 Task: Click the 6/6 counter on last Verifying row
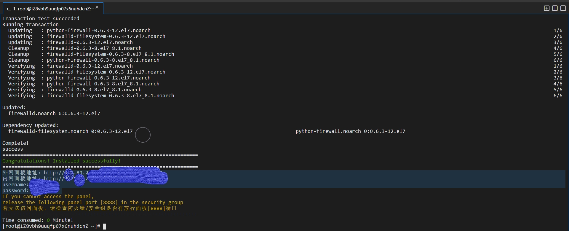[x=558, y=95]
